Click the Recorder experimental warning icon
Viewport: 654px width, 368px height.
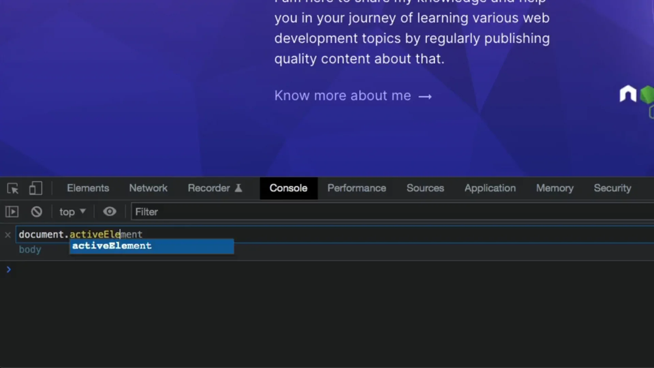coord(238,188)
